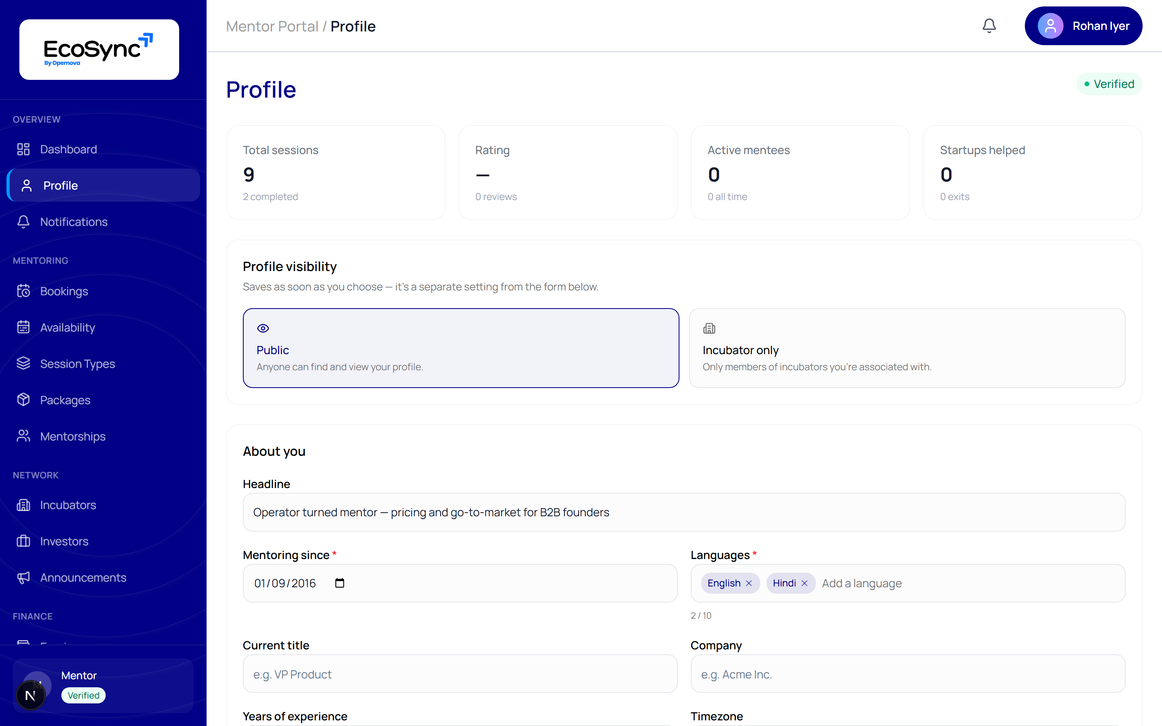Viewport: 1162px width, 726px height.
Task: Go to Bookings in the sidebar
Action: [x=103, y=291]
